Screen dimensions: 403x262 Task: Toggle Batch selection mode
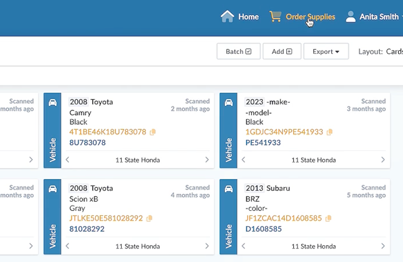238,51
